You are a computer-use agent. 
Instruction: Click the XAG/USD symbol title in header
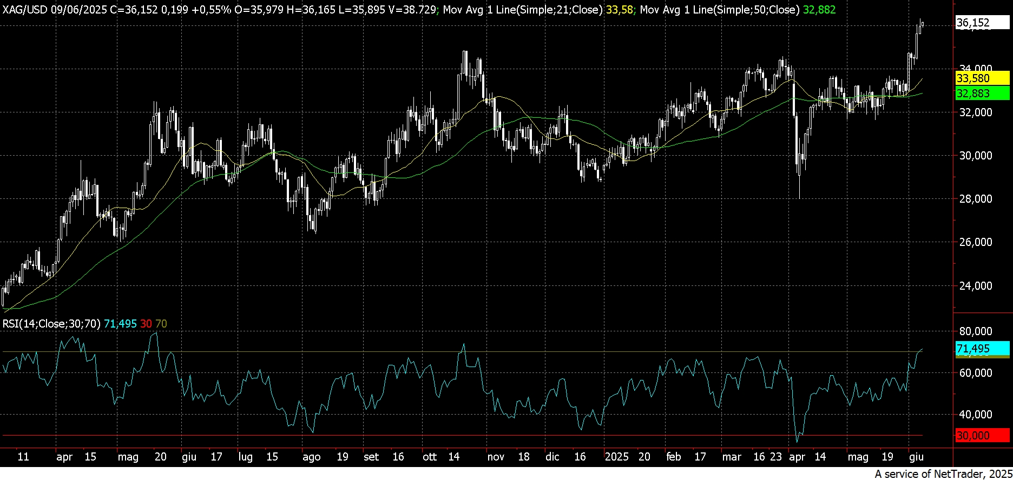[26, 10]
